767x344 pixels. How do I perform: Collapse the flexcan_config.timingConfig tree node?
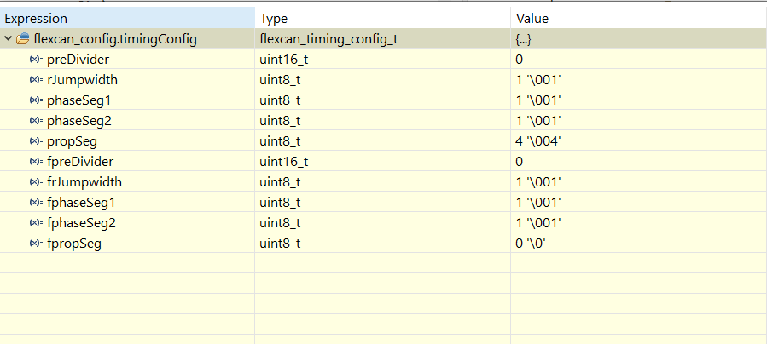coord(9,38)
